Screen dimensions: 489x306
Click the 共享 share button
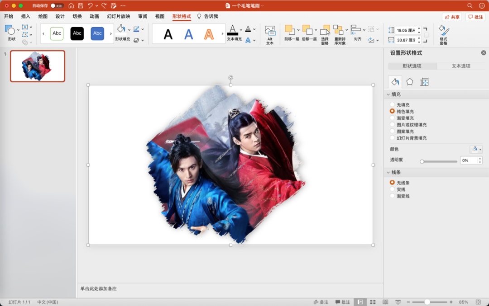click(452, 17)
